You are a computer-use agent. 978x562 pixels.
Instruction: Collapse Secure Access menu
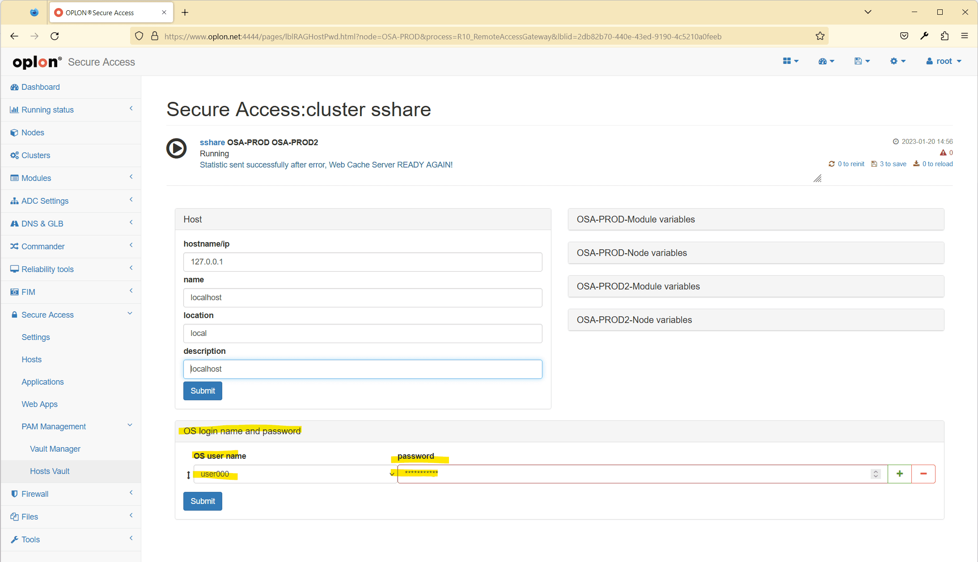coord(71,315)
